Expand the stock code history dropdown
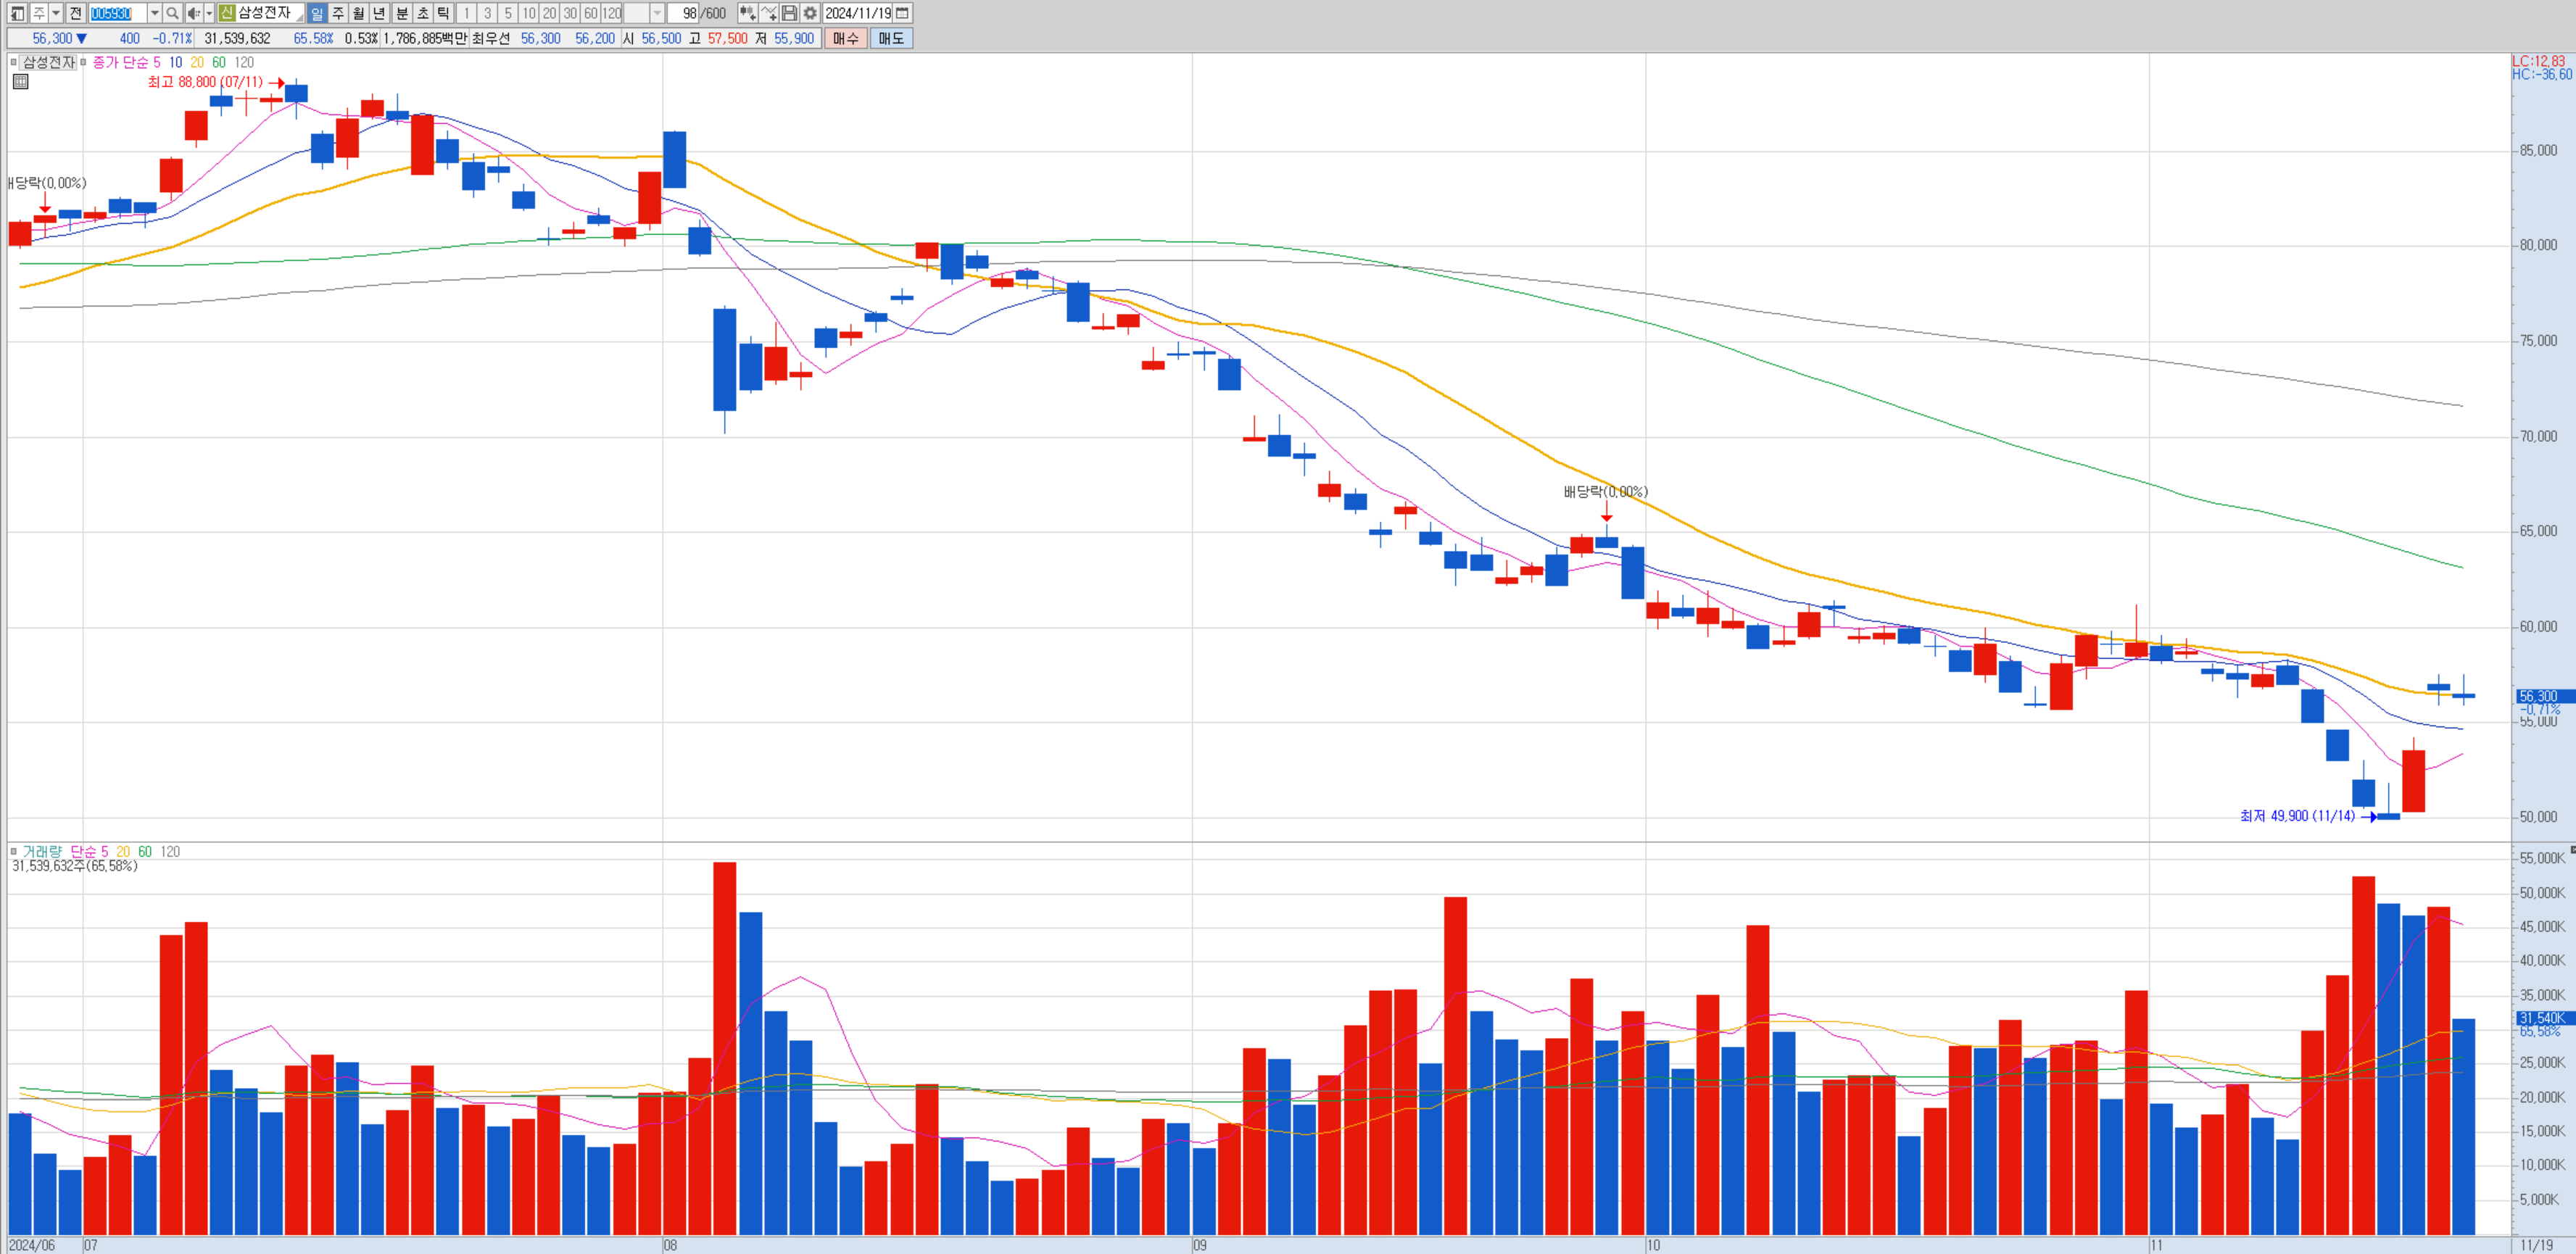 click(154, 13)
